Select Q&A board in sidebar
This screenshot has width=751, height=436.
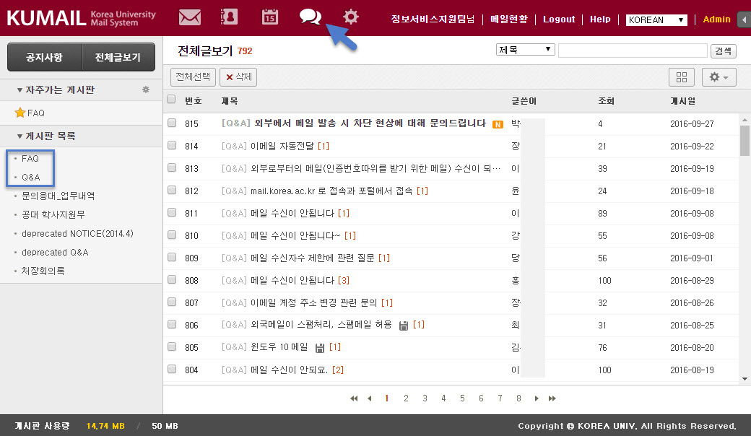pos(30,177)
